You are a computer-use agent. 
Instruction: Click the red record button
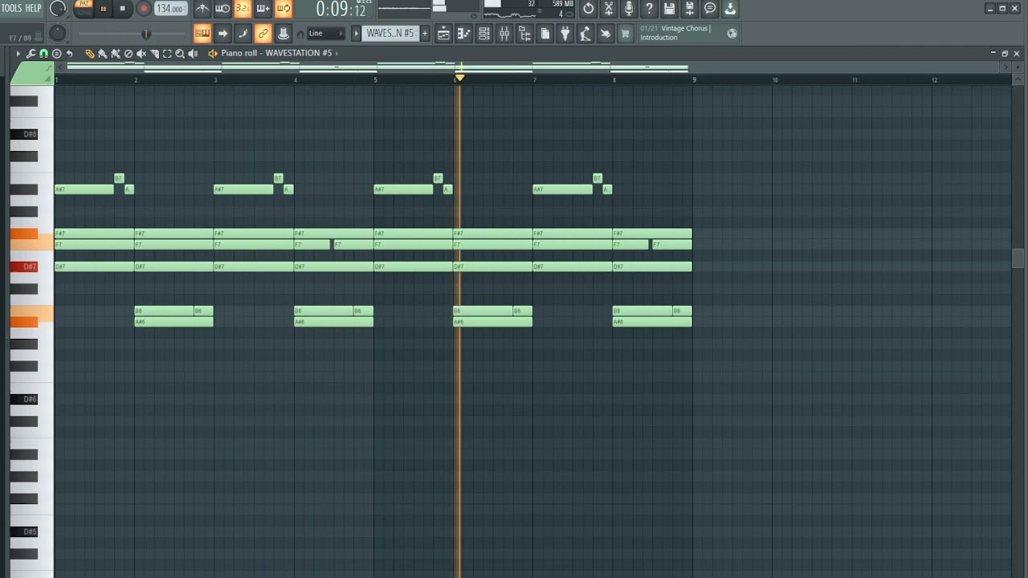point(144,9)
